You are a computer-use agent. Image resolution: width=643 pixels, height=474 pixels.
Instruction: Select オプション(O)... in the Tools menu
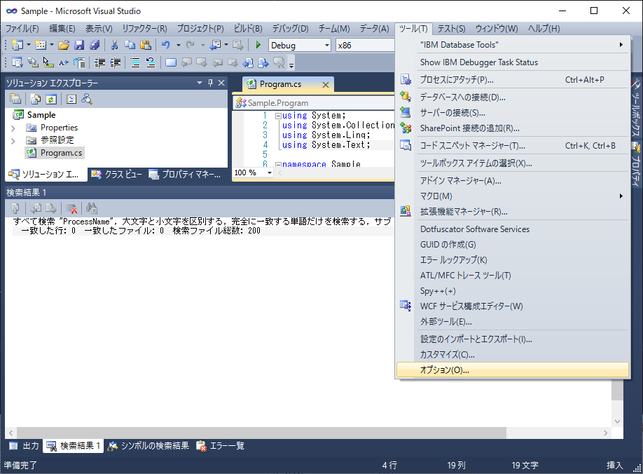513,370
